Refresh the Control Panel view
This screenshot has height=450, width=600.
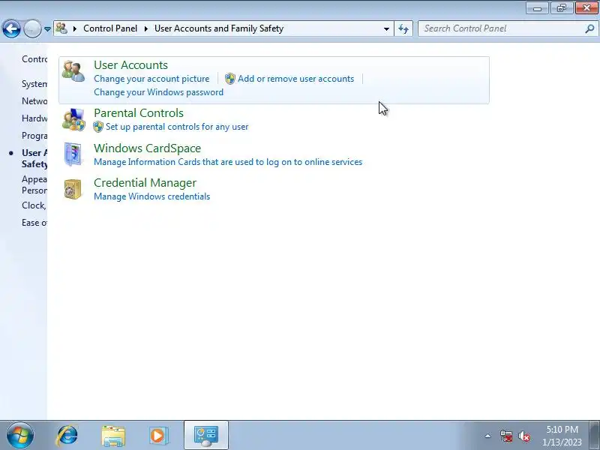point(403,28)
